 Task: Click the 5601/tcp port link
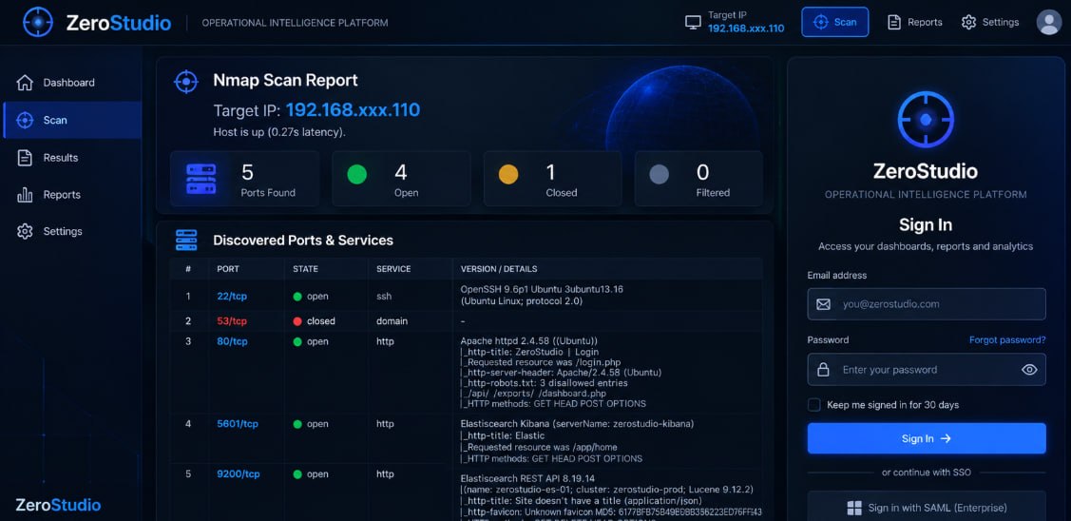[x=237, y=424]
